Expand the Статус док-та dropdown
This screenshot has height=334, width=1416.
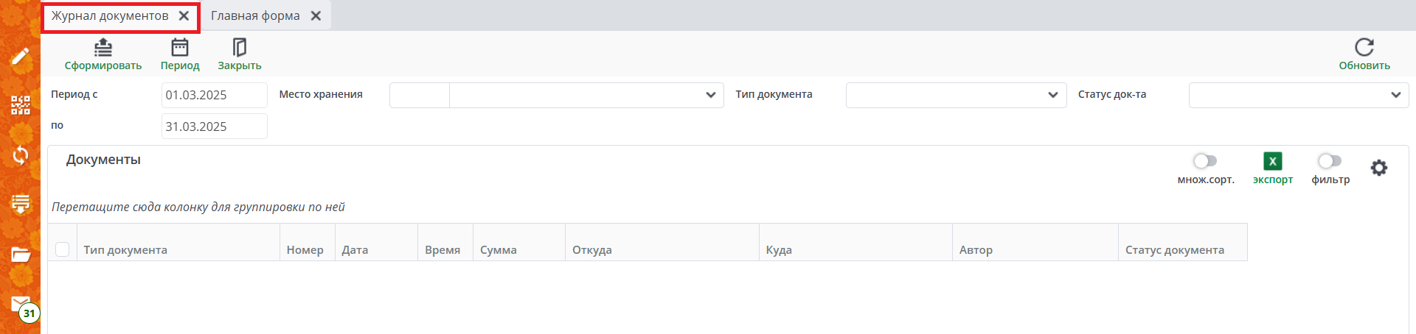1395,95
